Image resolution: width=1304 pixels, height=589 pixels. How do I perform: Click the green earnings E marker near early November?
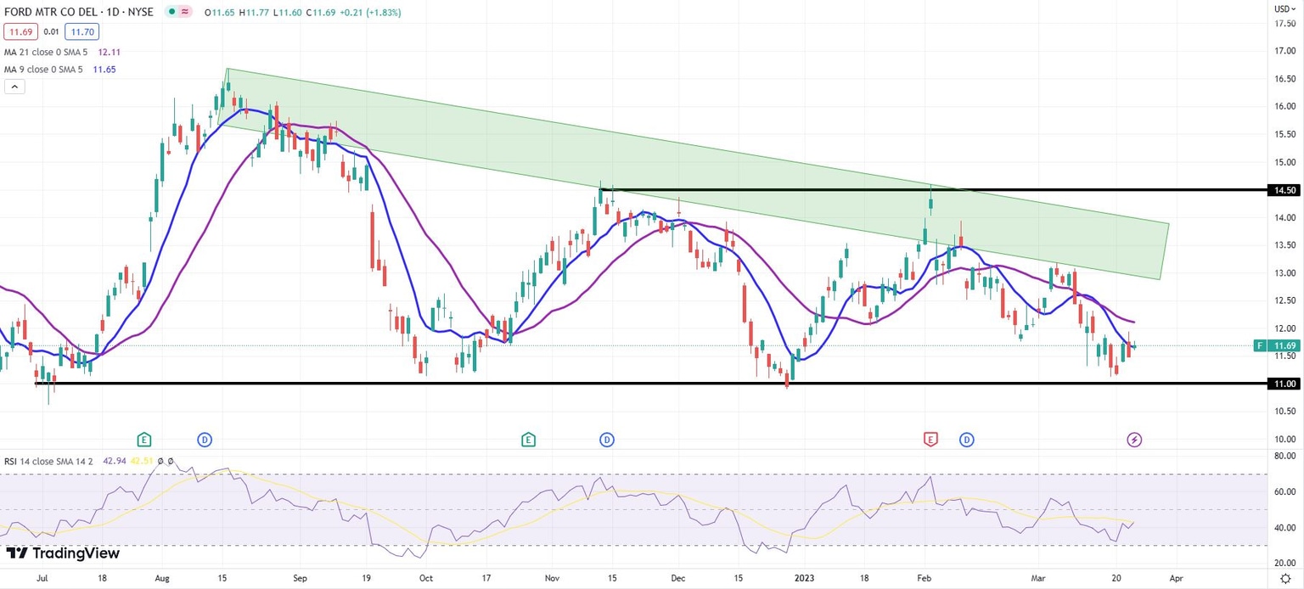pos(528,440)
